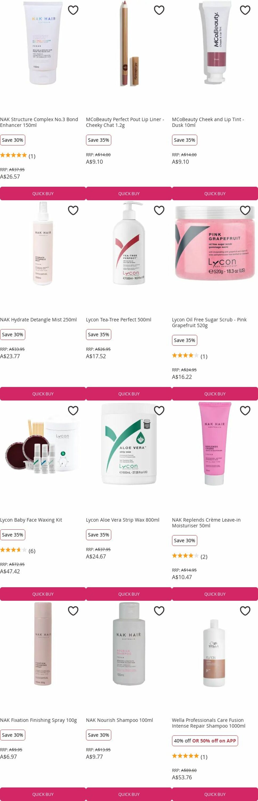Open NAK Nourish Shampoo 100ml product link
The image size is (258, 801).
coord(119,720)
